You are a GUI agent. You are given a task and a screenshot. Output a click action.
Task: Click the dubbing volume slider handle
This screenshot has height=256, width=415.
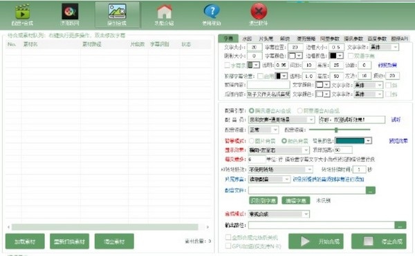point(336,130)
